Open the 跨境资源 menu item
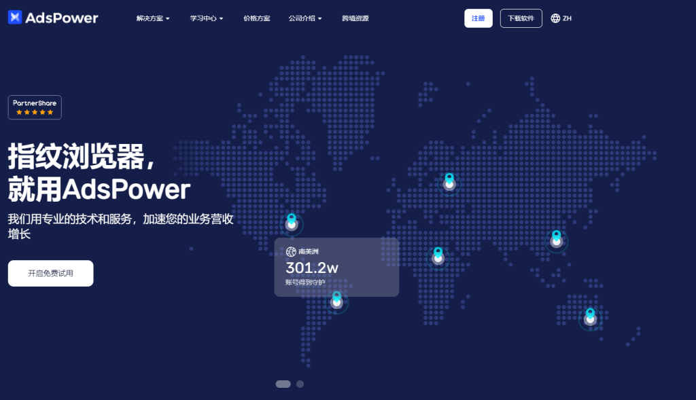Screen dimensions: 696x400 [355, 18]
